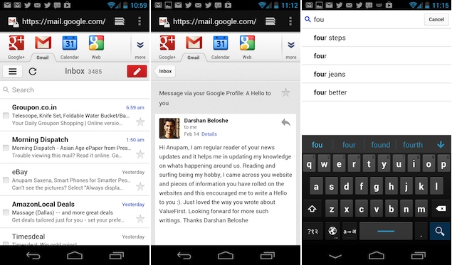The width and height of the screenshot is (452, 265).
Task: Switch to Google+ tab in middle screen
Action: [x=167, y=47]
